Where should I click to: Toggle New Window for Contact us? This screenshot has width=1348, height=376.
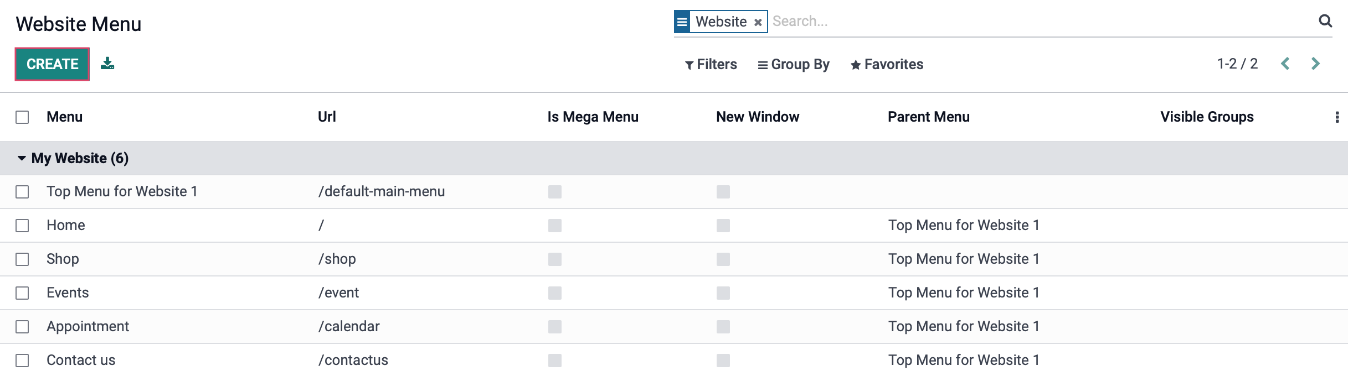pos(723,361)
